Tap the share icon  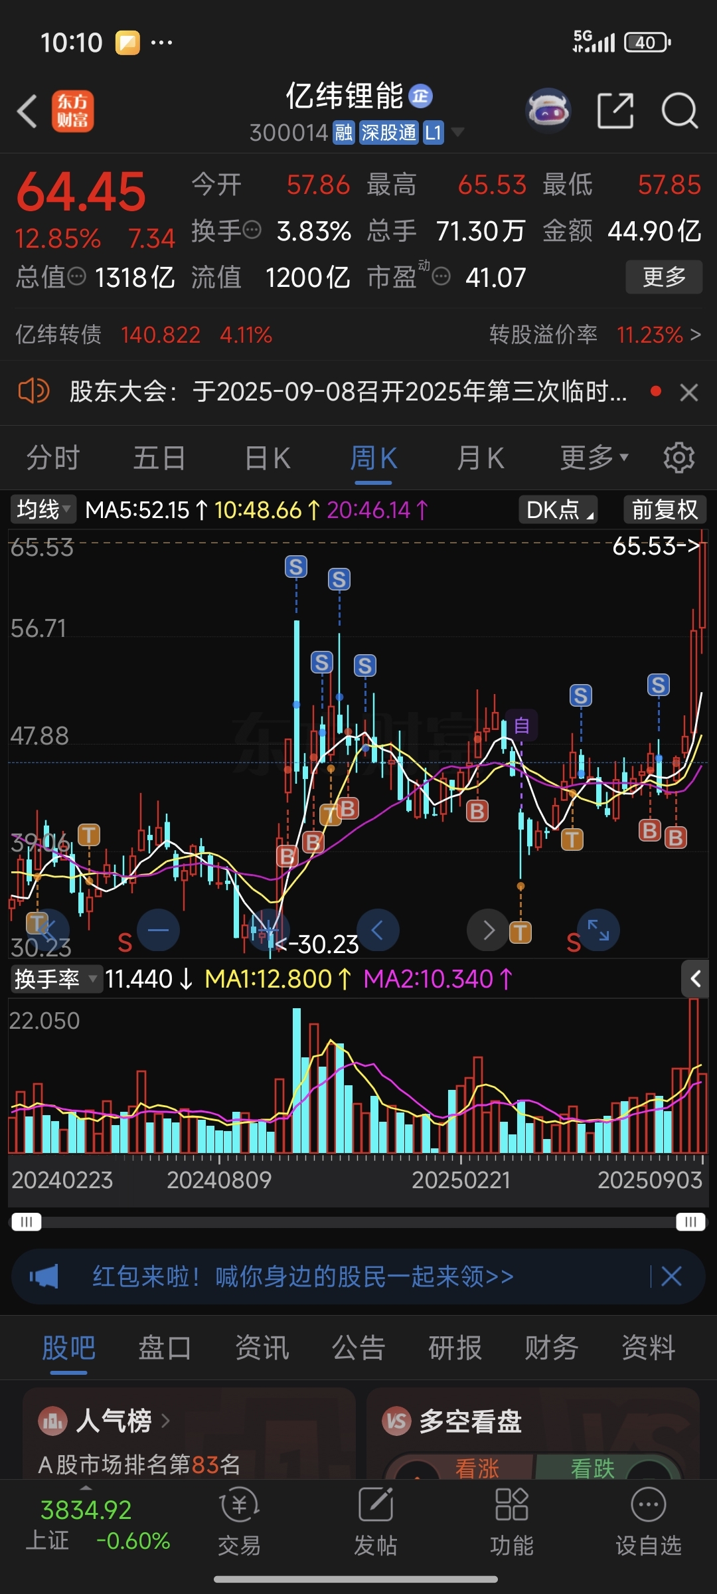pos(615,110)
